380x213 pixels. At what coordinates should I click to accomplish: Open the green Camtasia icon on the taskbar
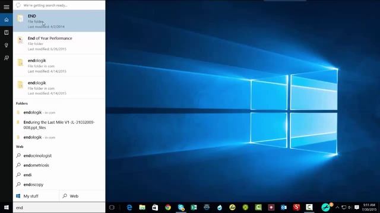pyautogui.click(x=258, y=208)
